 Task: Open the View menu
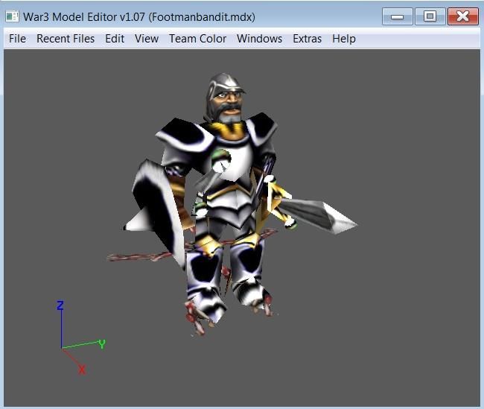[x=147, y=39]
